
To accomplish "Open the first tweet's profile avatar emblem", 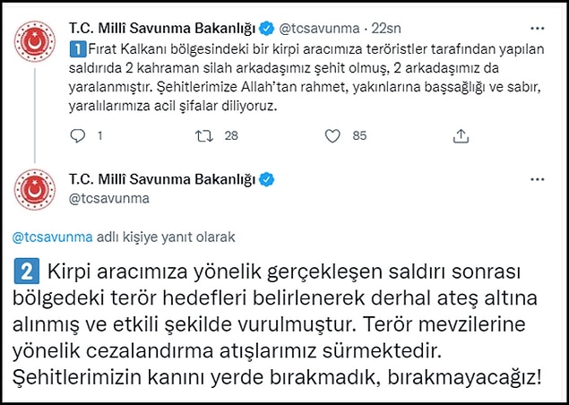I will pyautogui.click(x=35, y=40).
